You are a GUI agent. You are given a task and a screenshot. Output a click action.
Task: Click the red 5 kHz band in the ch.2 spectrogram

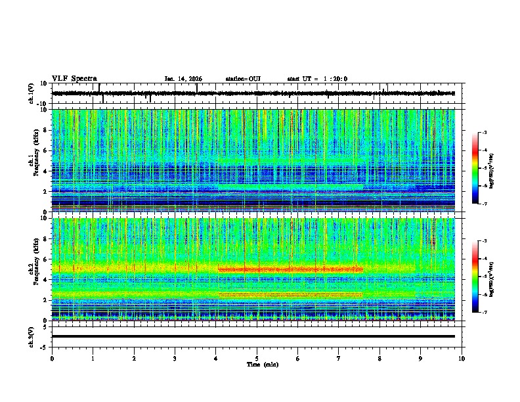pyautogui.click(x=290, y=269)
